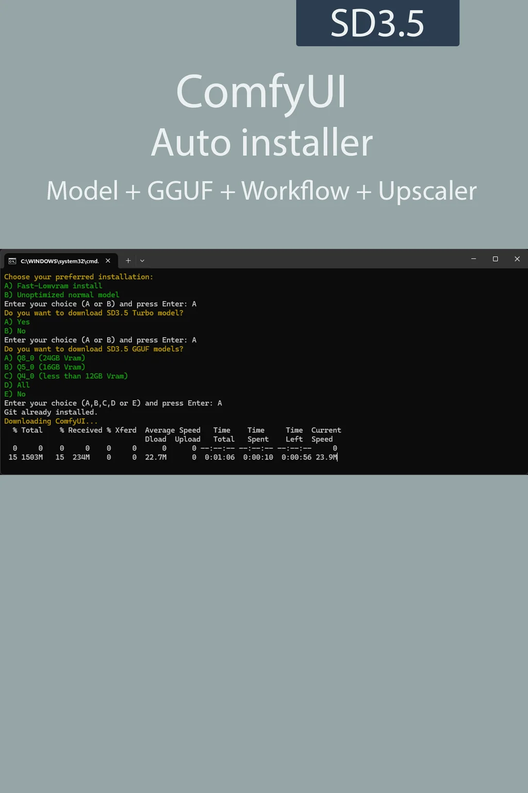528x793 pixels.
Task: Click the '0:00:10' time spent value
Action: point(258,457)
